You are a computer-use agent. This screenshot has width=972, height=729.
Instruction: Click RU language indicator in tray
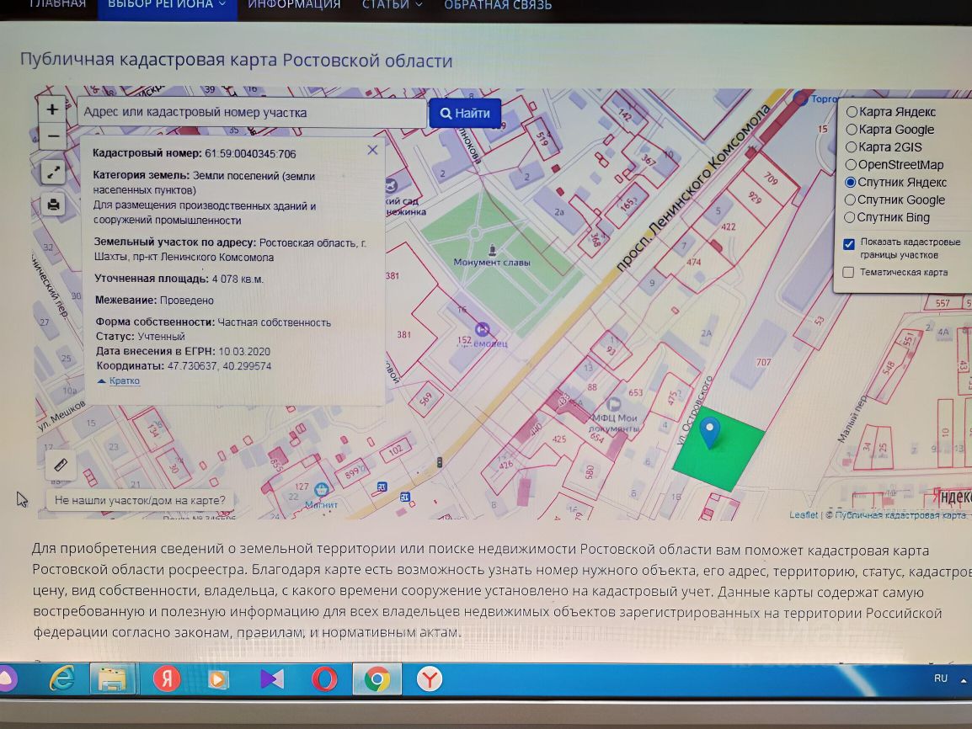(940, 678)
